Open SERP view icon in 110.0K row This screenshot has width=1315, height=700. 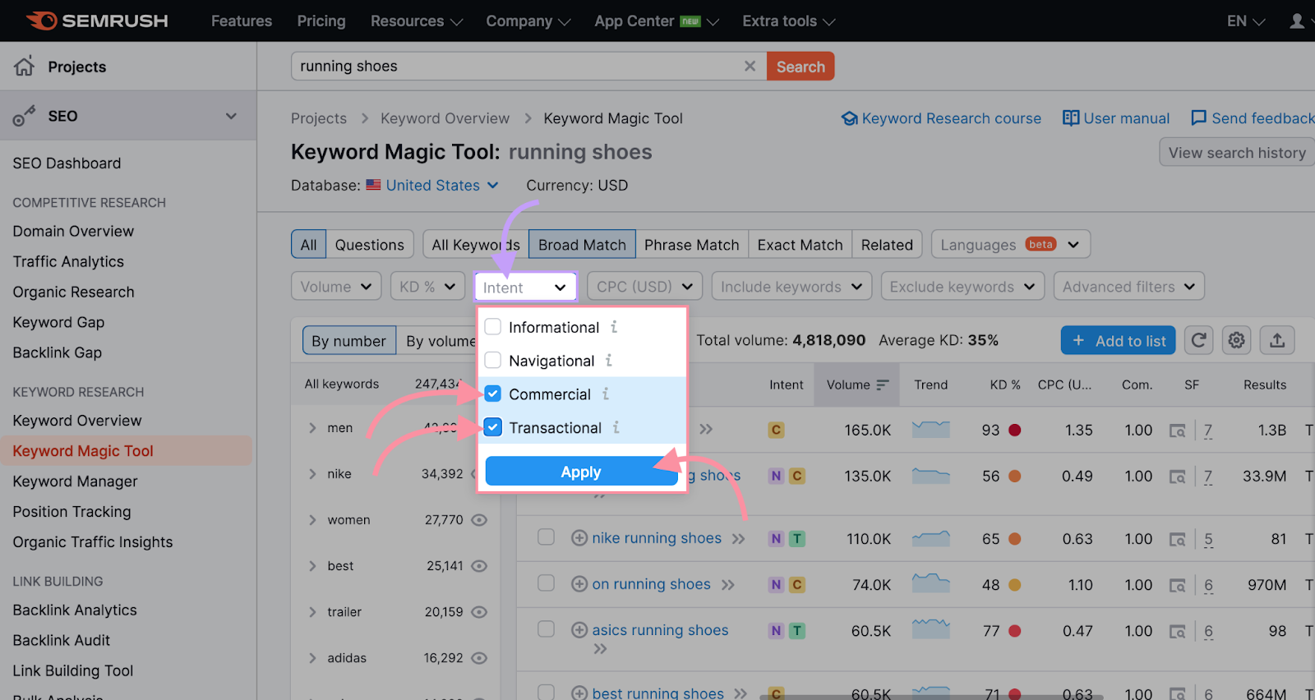(1177, 540)
